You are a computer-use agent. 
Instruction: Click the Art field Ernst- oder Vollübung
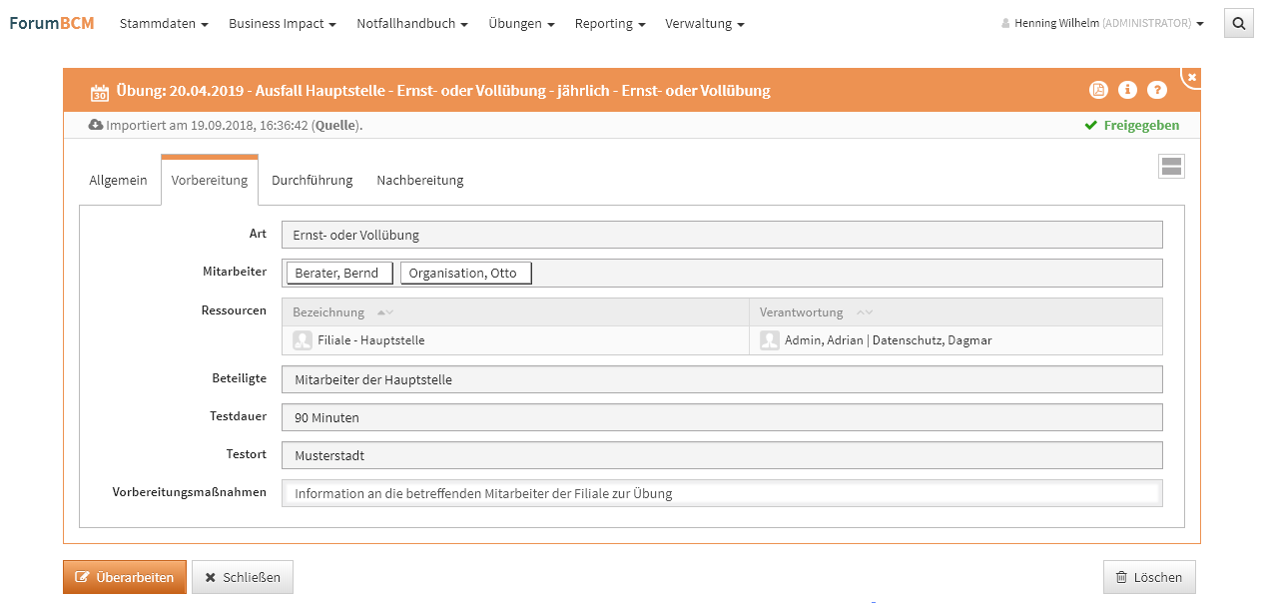pos(722,235)
